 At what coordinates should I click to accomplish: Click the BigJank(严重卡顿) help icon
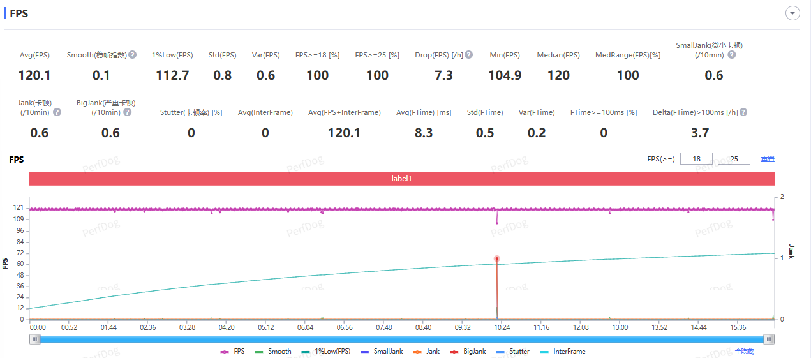[x=128, y=112]
